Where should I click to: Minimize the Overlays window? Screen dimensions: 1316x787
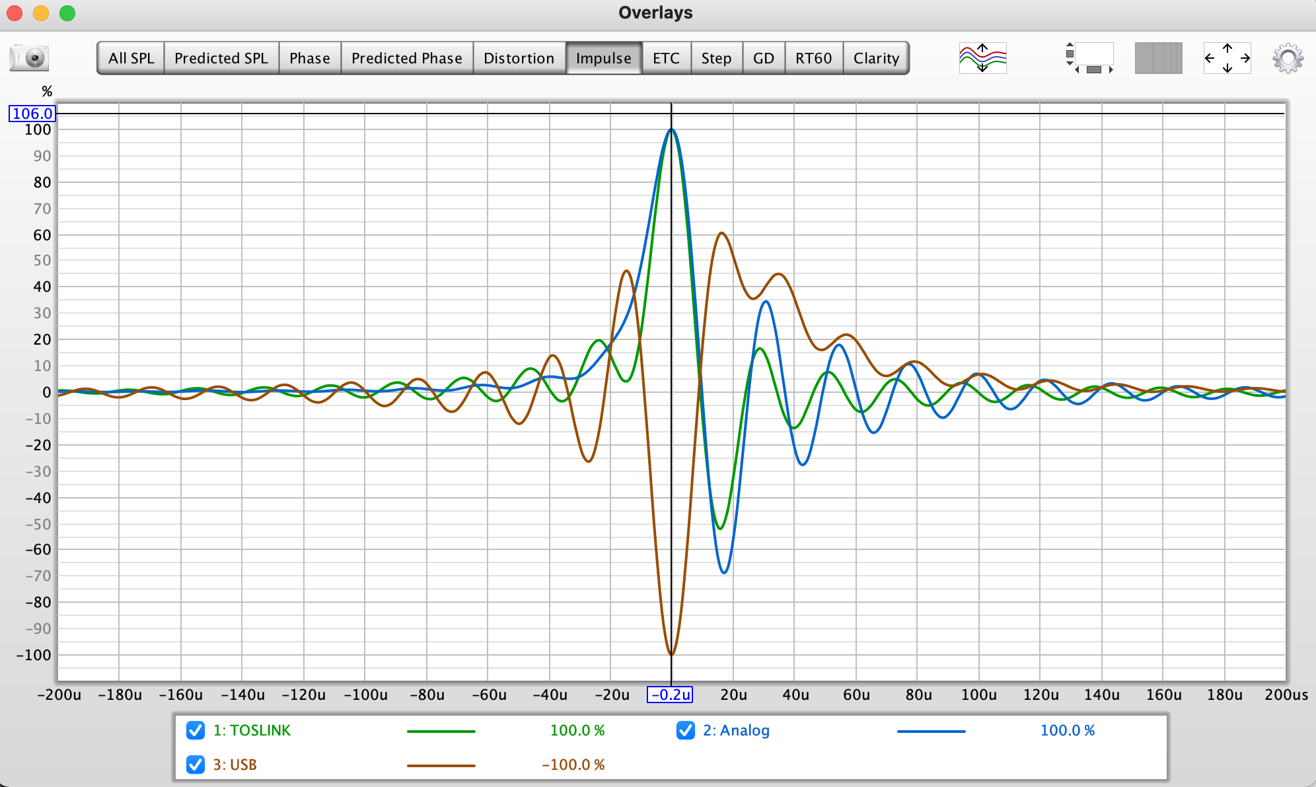(x=41, y=13)
